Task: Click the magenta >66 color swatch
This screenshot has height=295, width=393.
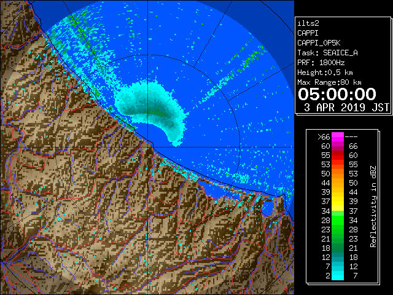Action: click(x=338, y=136)
